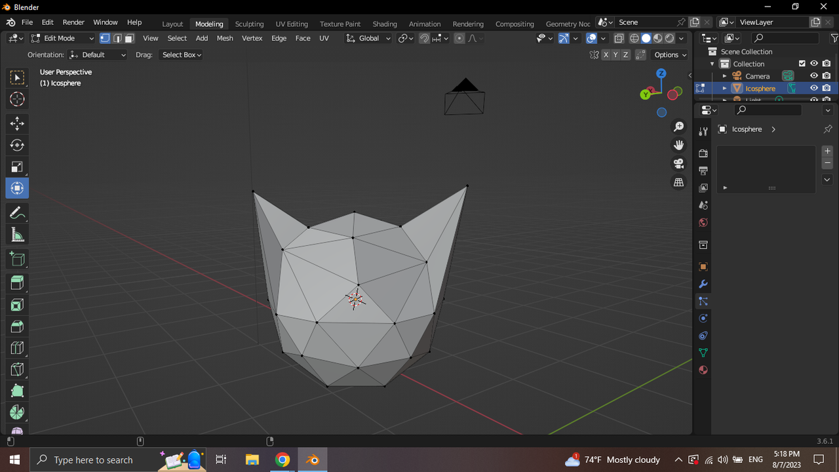Select the Measure tool in the toolbar

[x=17, y=234]
